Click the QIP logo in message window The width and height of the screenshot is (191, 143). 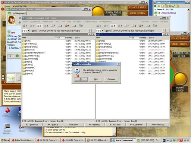tap(11, 78)
